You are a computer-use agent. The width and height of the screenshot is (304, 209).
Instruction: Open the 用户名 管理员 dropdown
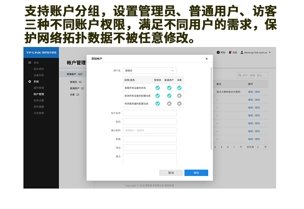click(150, 71)
